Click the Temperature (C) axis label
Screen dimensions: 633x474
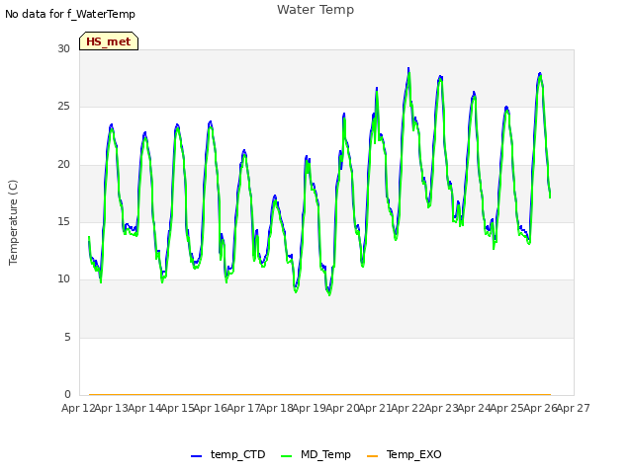(13, 222)
